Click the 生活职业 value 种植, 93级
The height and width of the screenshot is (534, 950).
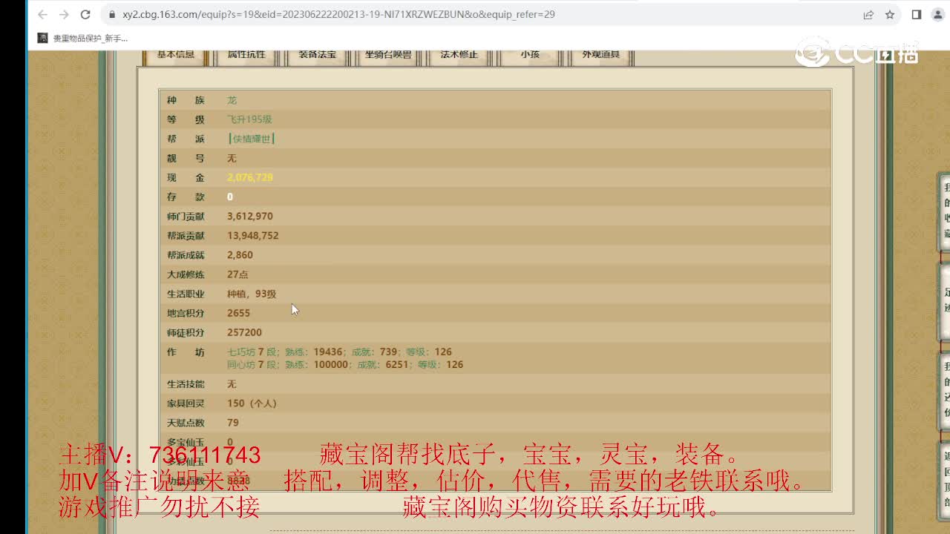pos(252,294)
